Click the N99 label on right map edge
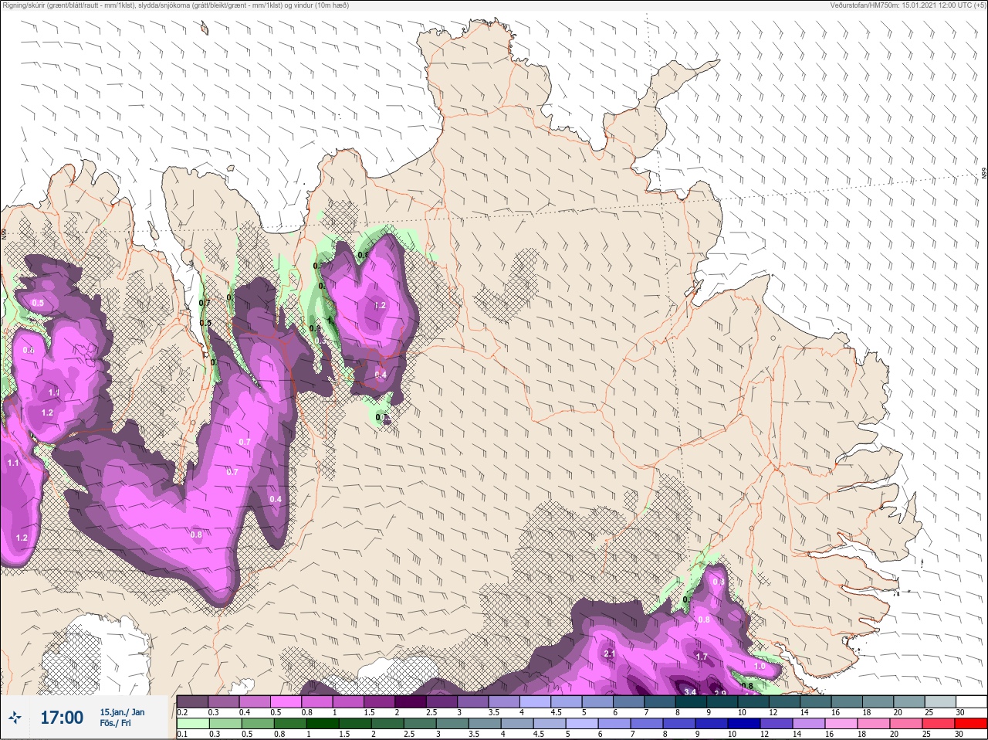Viewport: 988px width, 740px height. coord(984,174)
